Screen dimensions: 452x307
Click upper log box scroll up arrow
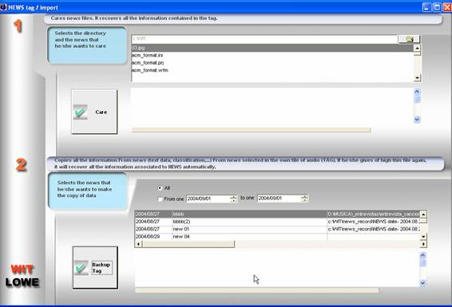(417, 92)
